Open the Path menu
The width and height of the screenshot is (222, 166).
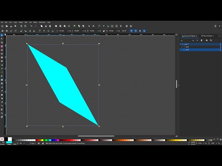[26, 22]
